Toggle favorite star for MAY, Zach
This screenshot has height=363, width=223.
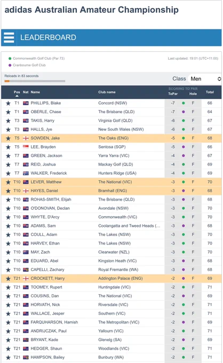click(8, 252)
